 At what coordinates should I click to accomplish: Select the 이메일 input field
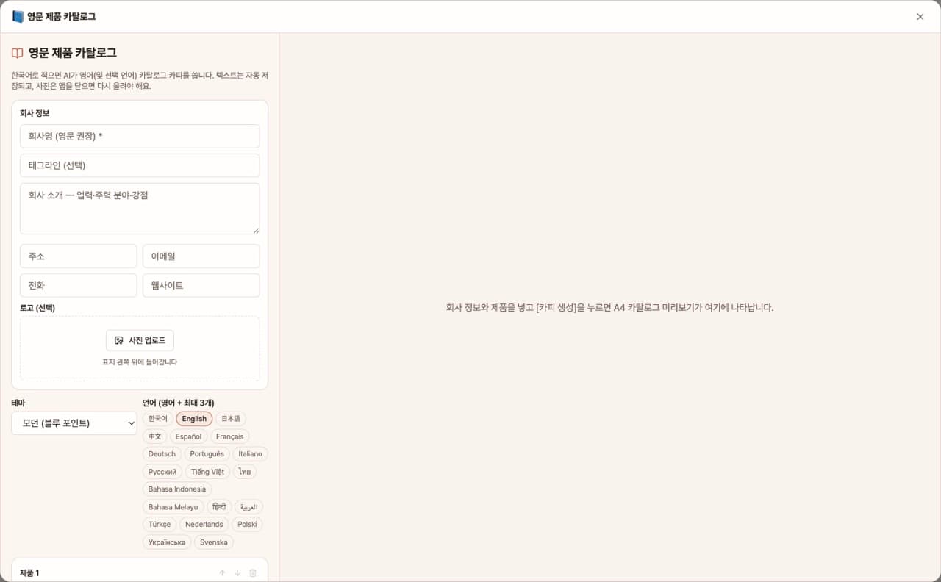(x=201, y=256)
